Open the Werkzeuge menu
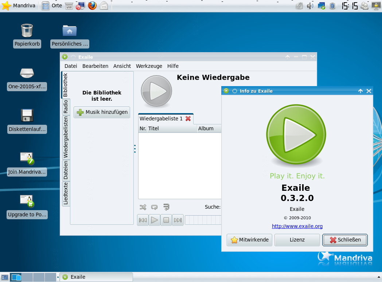This screenshot has height=282, width=382. point(149,66)
